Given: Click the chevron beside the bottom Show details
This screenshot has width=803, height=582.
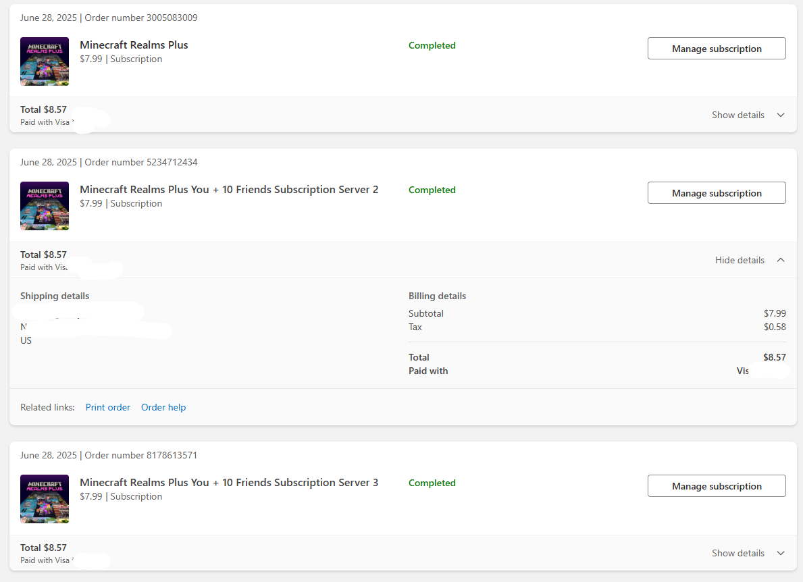Looking at the screenshot, I should [781, 552].
